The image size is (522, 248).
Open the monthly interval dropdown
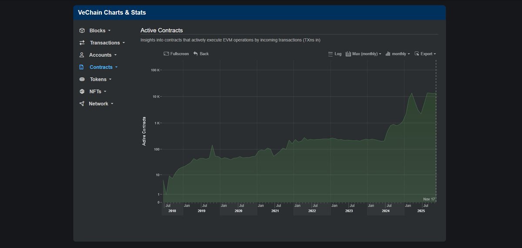(x=398, y=54)
